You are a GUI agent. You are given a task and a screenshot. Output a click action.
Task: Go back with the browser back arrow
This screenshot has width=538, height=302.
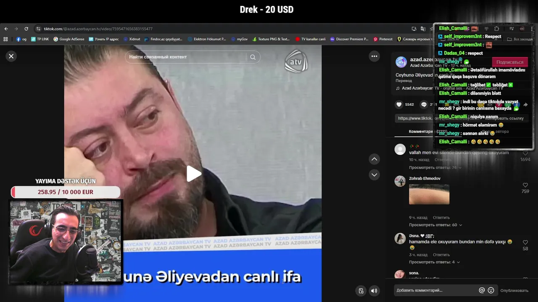point(6,29)
